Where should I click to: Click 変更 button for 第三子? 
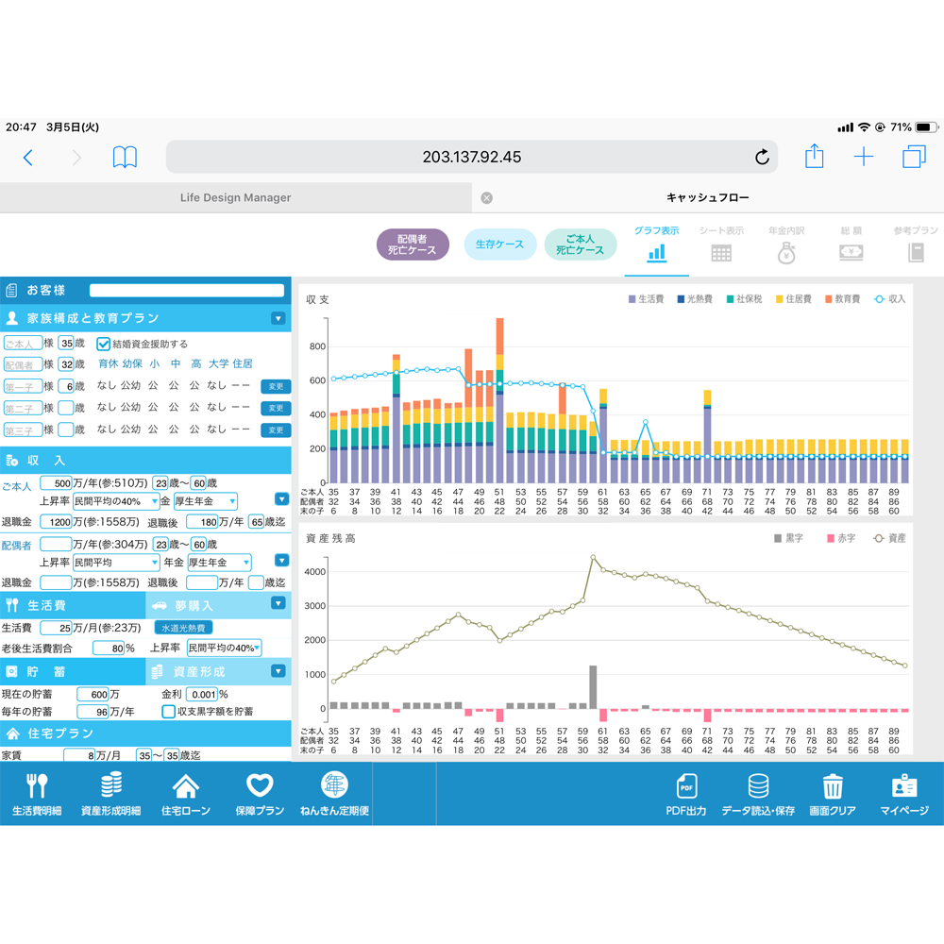click(x=276, y=430)
